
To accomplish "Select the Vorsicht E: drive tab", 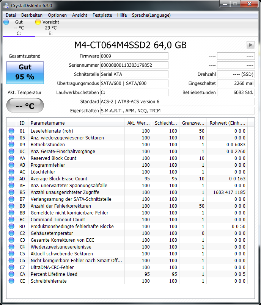I will coord(50,28).
